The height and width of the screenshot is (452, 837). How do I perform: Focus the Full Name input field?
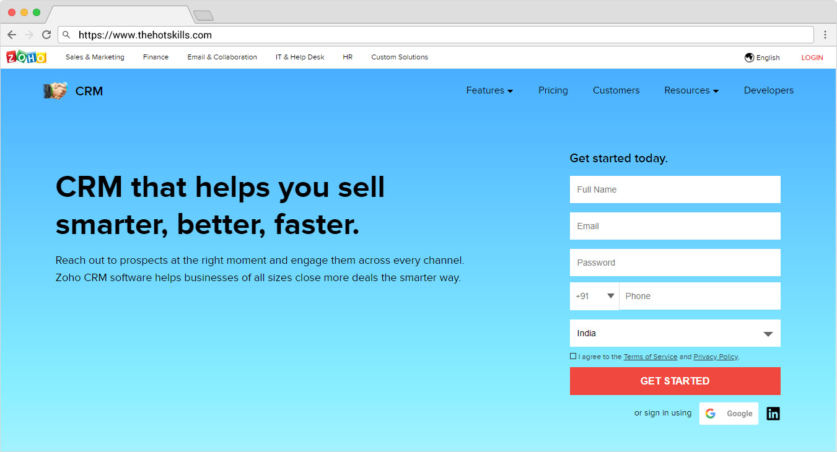click(675, 189)
